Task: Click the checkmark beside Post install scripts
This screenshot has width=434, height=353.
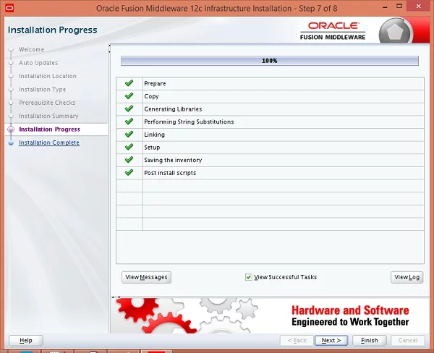Action: click(129, 172)
